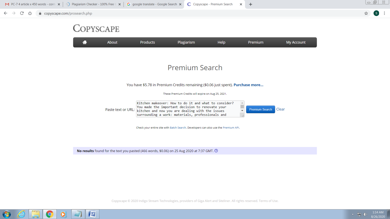This screenshot has width=390, height=219.
Task: Go back using the browser back arrow
Action: tap(5, 13)
